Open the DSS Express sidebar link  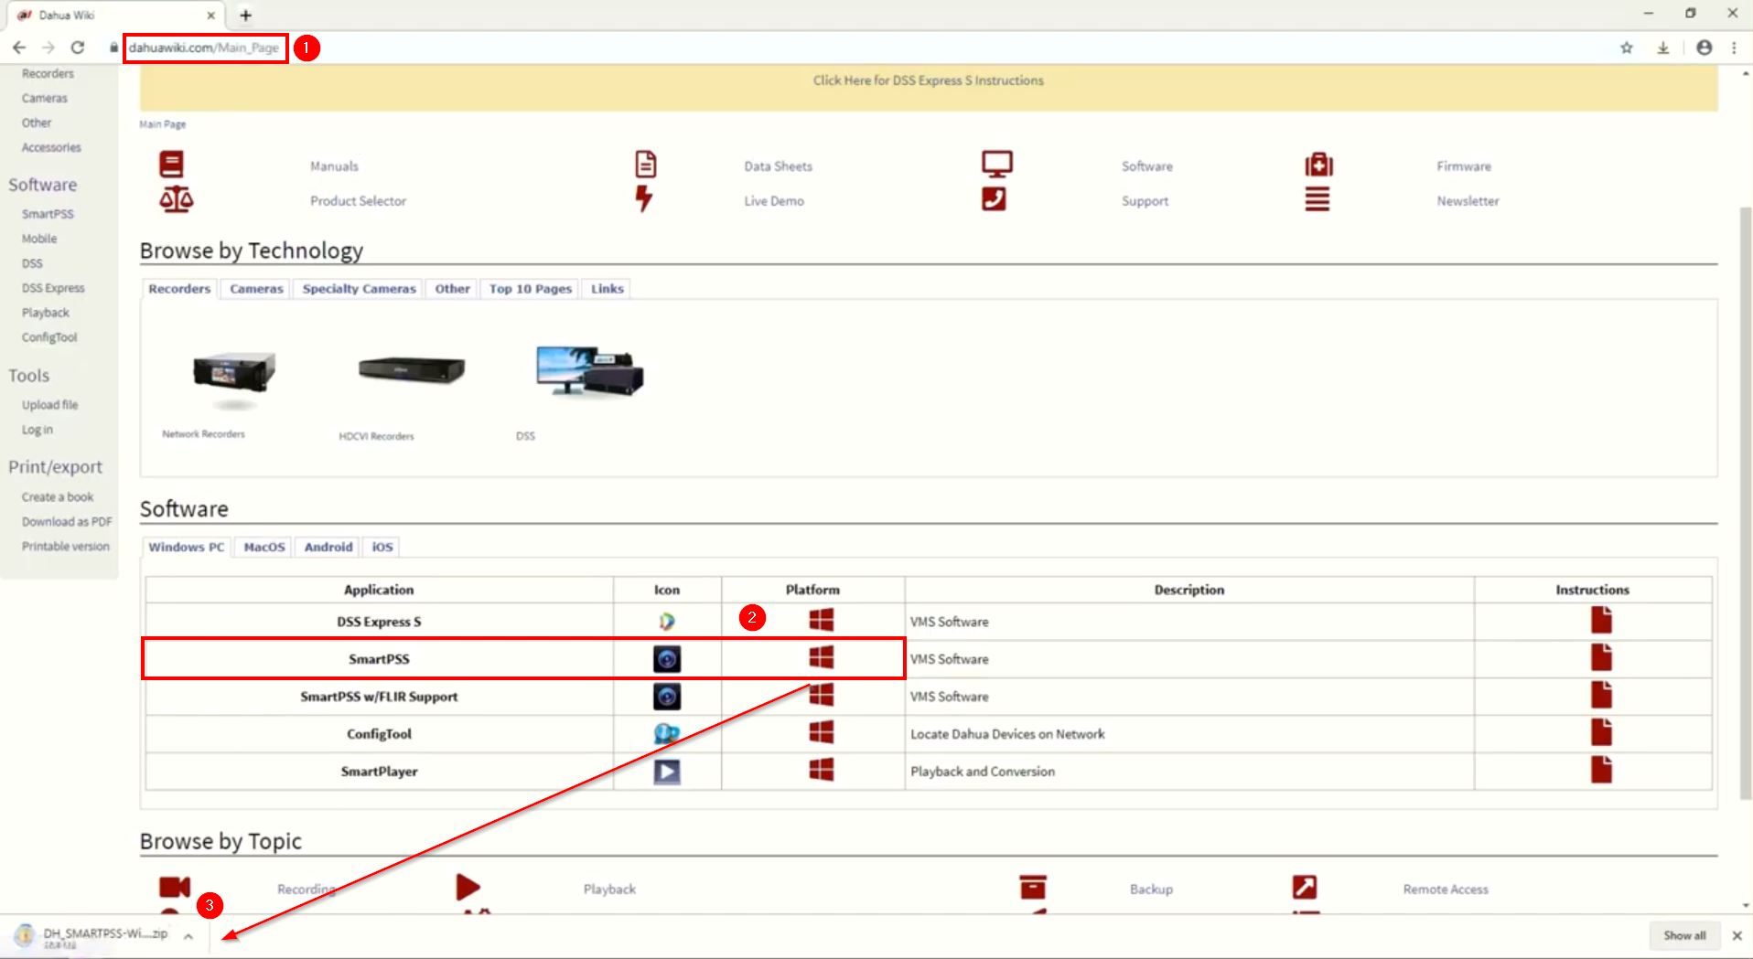tap(53, 288)
